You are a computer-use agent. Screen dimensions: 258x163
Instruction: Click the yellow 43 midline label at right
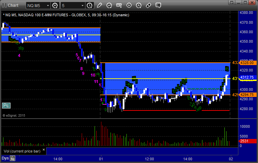[235, 79]
